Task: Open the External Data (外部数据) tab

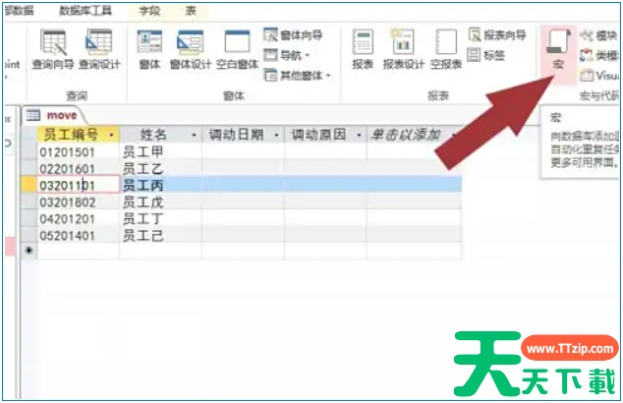Action: click(19, 11)
